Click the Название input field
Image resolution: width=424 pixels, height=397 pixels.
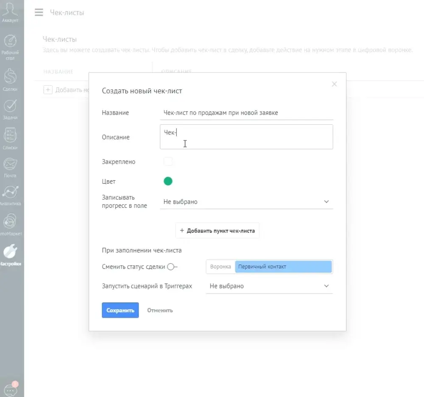(246, 113)
